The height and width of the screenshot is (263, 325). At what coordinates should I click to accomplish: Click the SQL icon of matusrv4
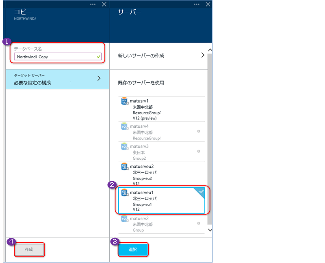[x=125, y=126]
